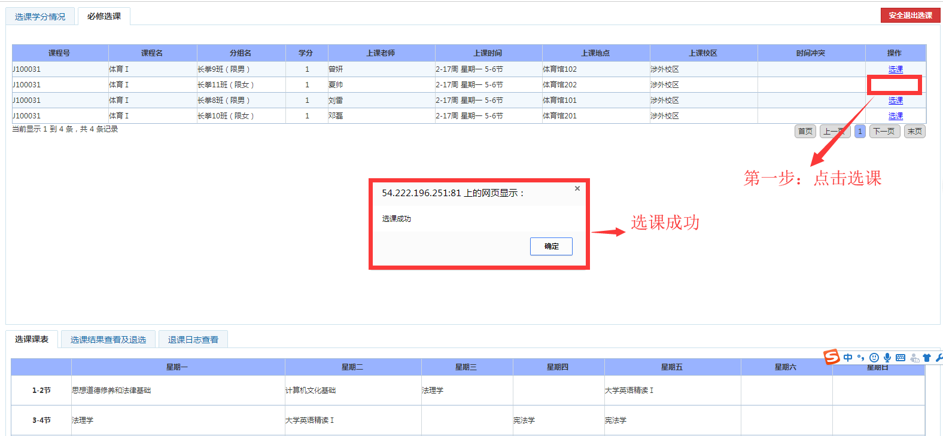Click 选课 link for 长拳10班 row

coord(896,116)
